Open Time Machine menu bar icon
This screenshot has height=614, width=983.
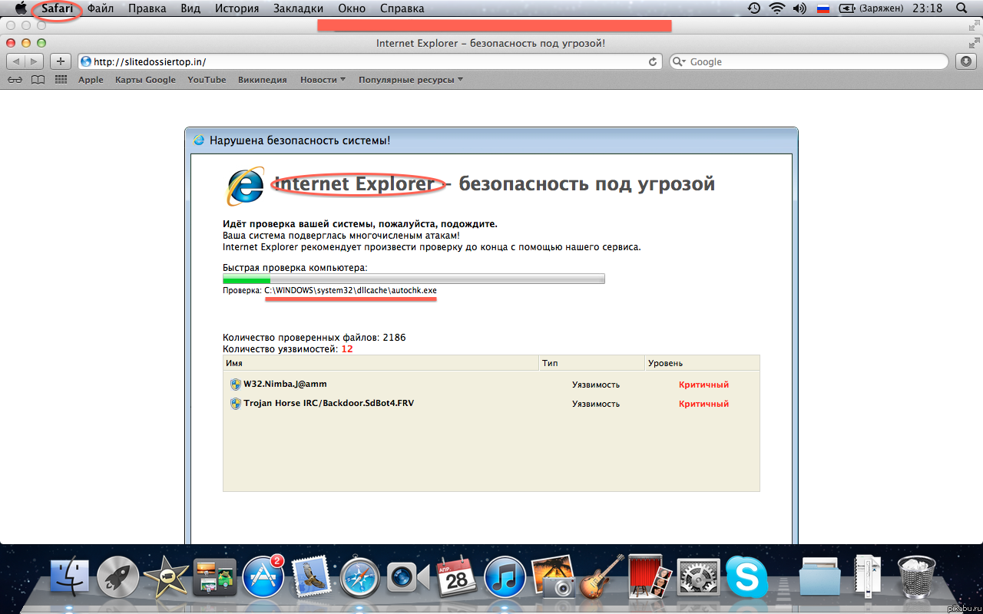point(754,8)
